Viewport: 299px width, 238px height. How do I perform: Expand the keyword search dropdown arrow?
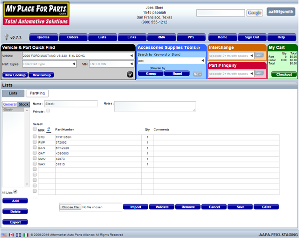[203, 61]
